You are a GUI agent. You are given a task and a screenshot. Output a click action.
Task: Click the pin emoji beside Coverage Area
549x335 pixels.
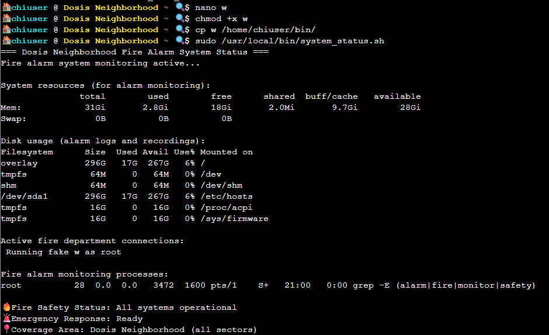[6, 329]
